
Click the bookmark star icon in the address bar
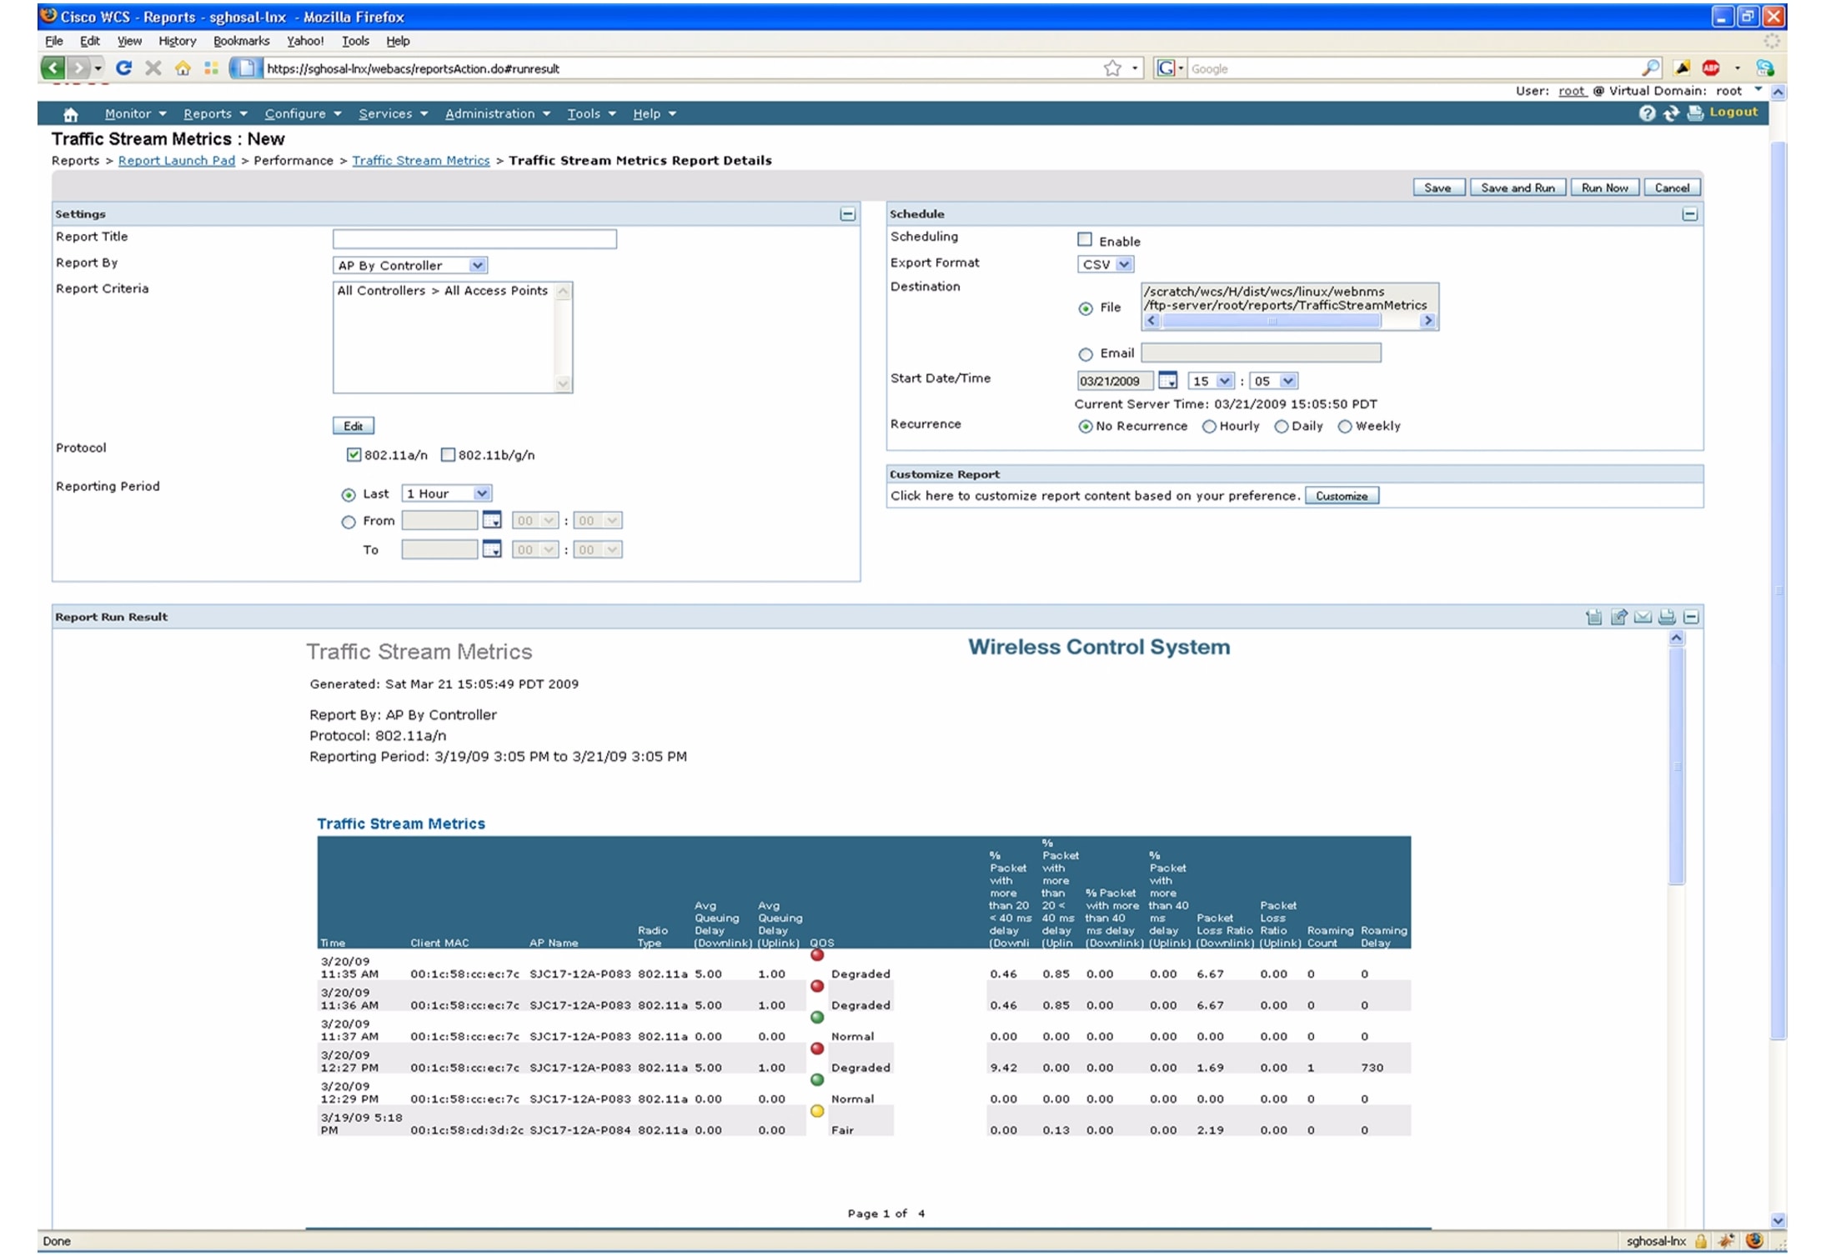(x=1113, y=68)
